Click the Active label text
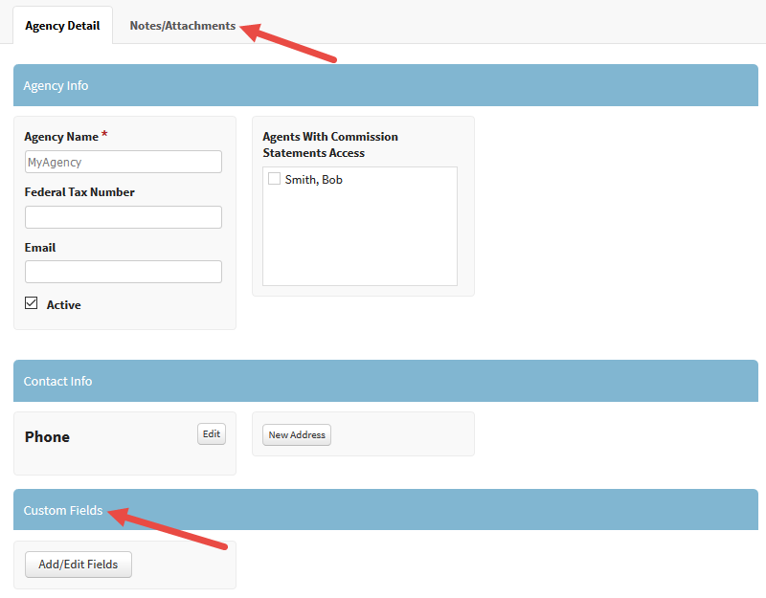The width and height of the screenshot is (766, 598). [63, 305]
